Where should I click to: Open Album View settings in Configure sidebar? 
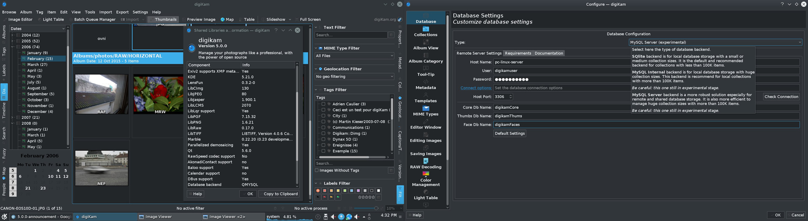(x=425, y=45)
